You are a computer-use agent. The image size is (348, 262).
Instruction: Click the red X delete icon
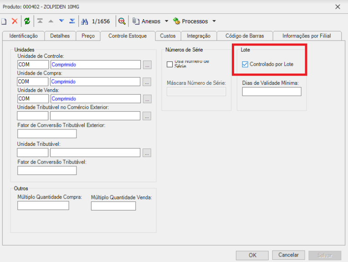[15, 21]
